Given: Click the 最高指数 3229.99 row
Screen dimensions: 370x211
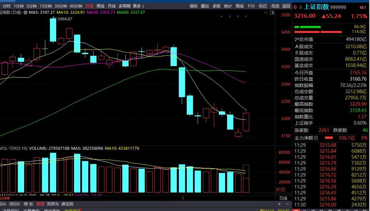Looking at the screenshot, I should pos(330,104).
